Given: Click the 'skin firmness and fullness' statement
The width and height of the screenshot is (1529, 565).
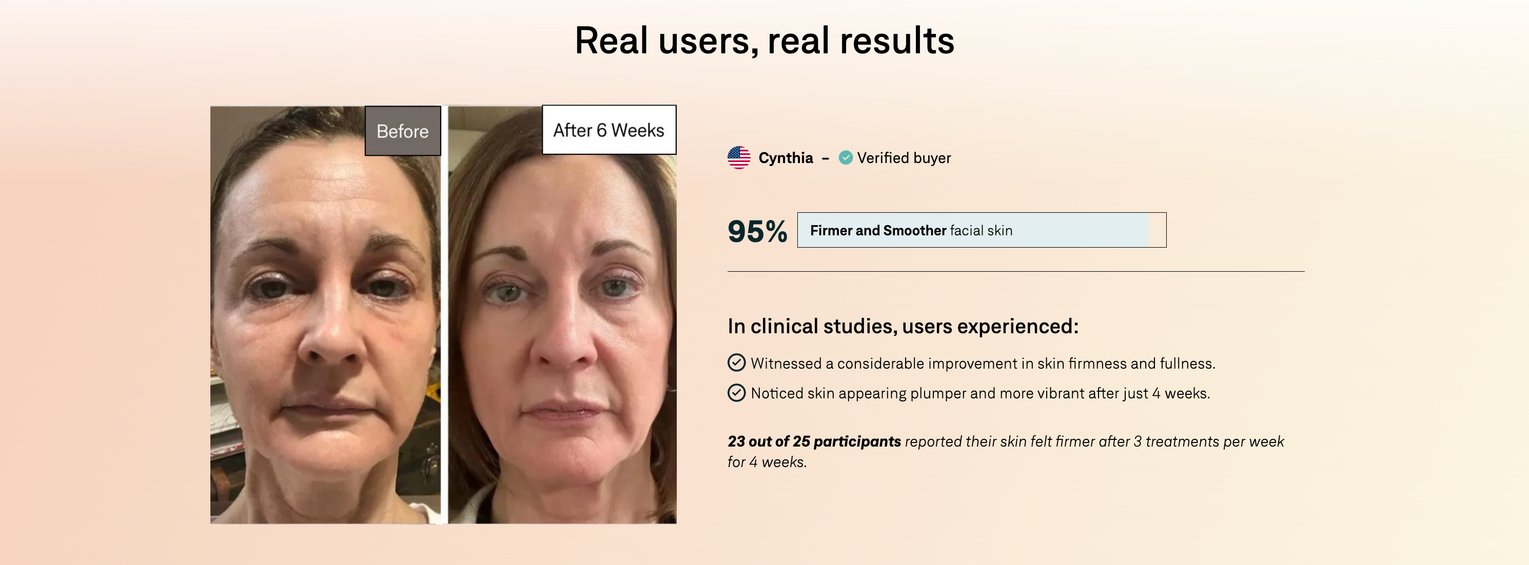Looking at the screenshot, I should [x=983, y=364].
